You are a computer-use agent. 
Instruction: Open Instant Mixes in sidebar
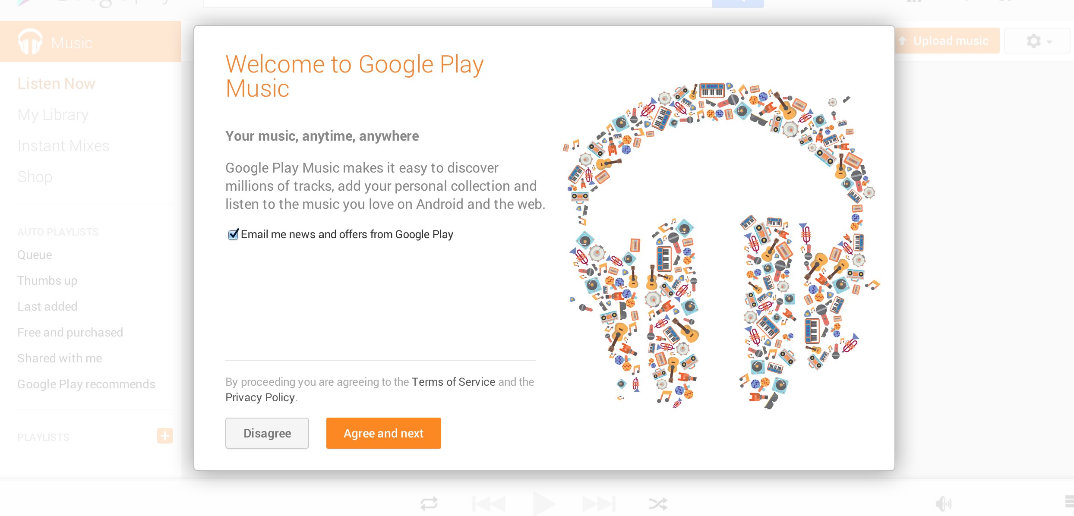point(63,146)
